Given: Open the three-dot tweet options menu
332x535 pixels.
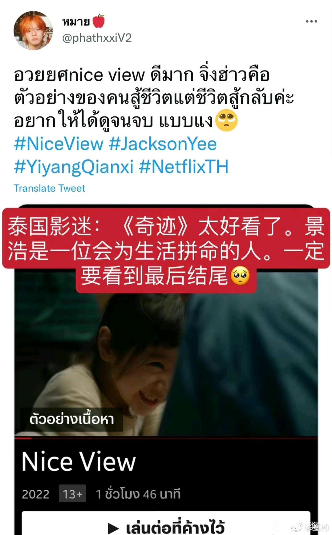Looking at the screenshot, I should [311, 21].
